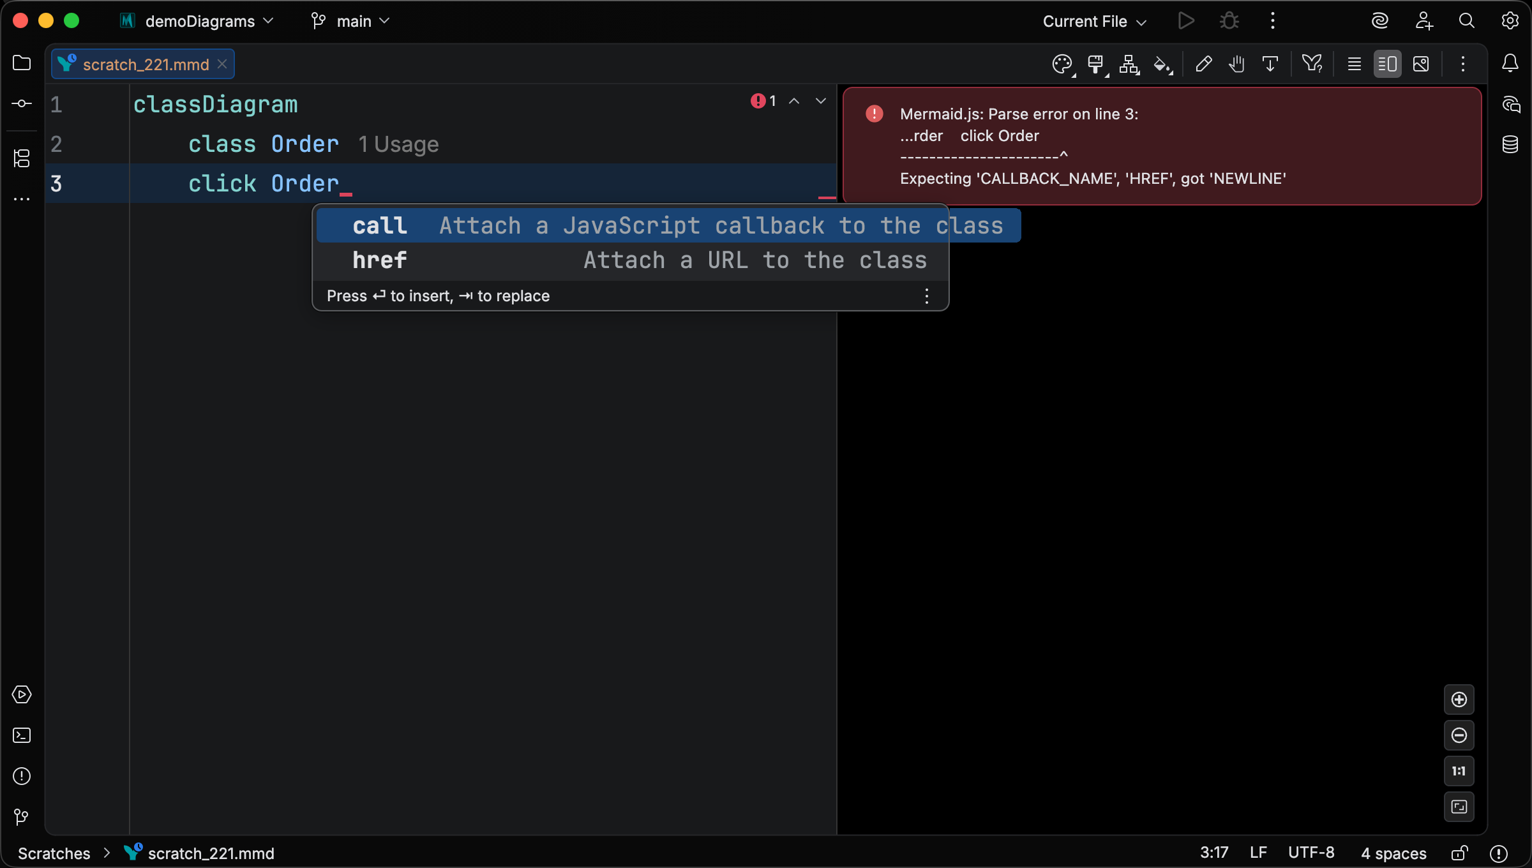Open the Git tool window icon
Screen dimensions: 1532x868
[22, 817]
